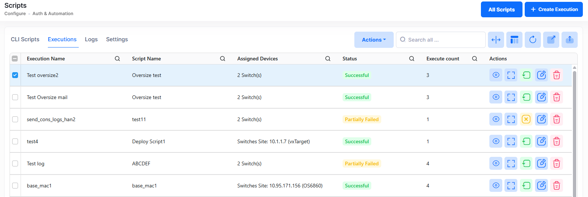This screenshot has width=588, height=197.
Task: Click Switches Site: 10.95.171.156 (OS6860) cell
Action: 280,186
